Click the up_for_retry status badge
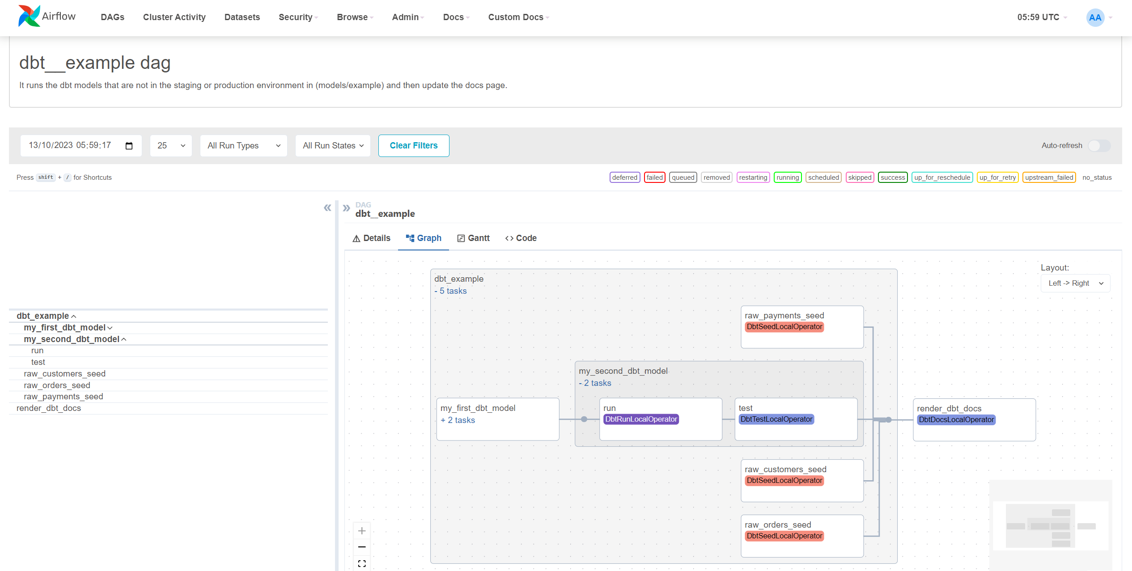 [998, 178]
